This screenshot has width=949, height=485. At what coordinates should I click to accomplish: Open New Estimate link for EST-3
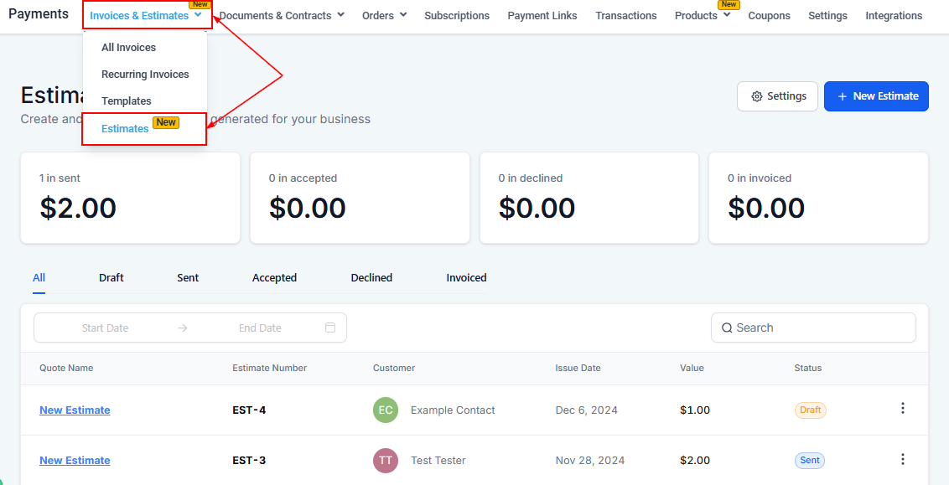click(x=75, y=460)
